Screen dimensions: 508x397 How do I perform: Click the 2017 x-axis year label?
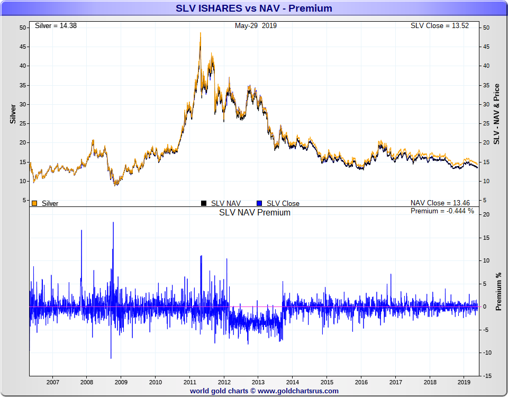(396, 382)
